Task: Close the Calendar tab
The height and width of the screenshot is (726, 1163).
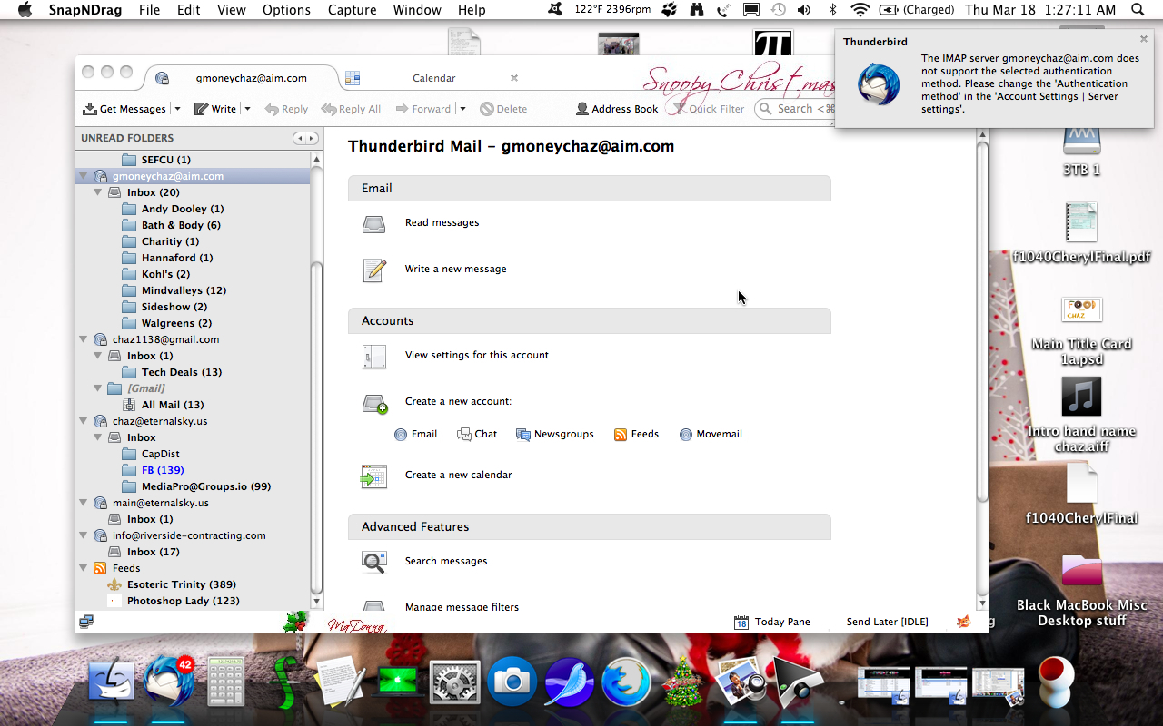Action: 514,78
